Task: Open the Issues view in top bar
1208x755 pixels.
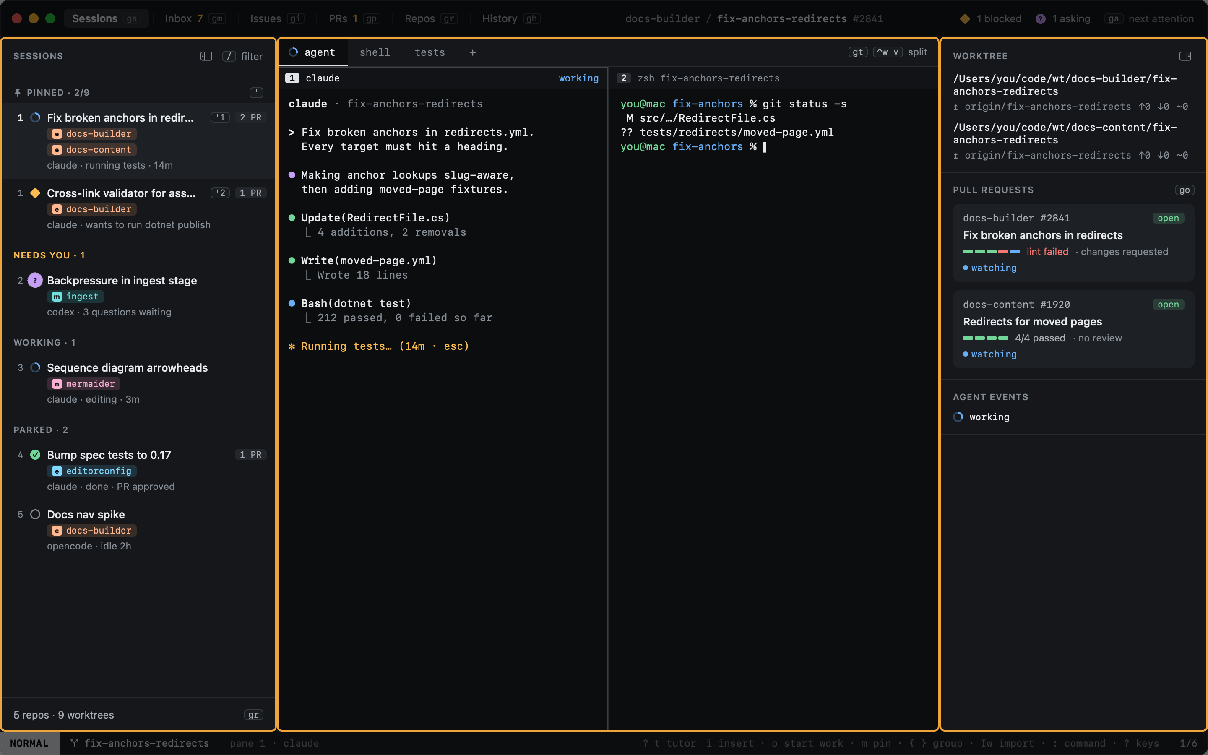Action: coord(276,18)
